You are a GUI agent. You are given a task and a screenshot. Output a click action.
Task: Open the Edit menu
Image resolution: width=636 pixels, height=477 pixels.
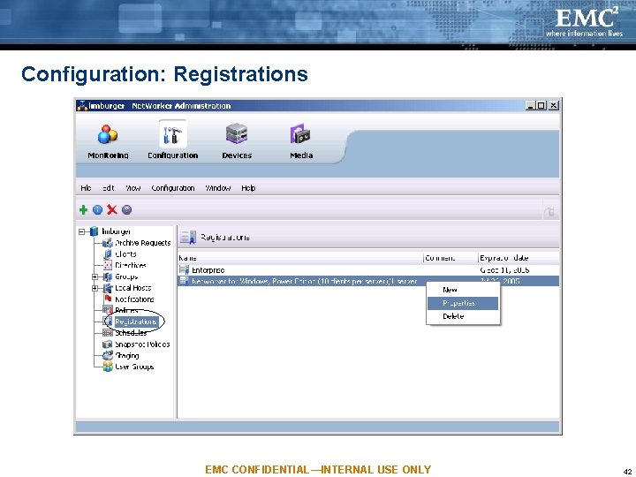[108, 188]
